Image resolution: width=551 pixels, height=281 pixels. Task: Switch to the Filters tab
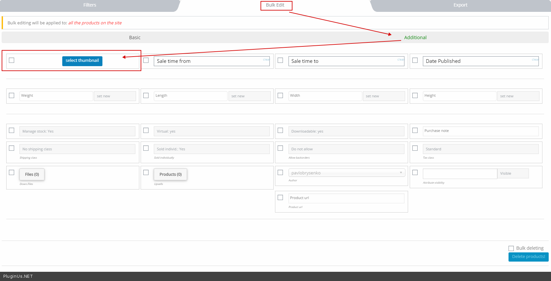click(90, 5)
